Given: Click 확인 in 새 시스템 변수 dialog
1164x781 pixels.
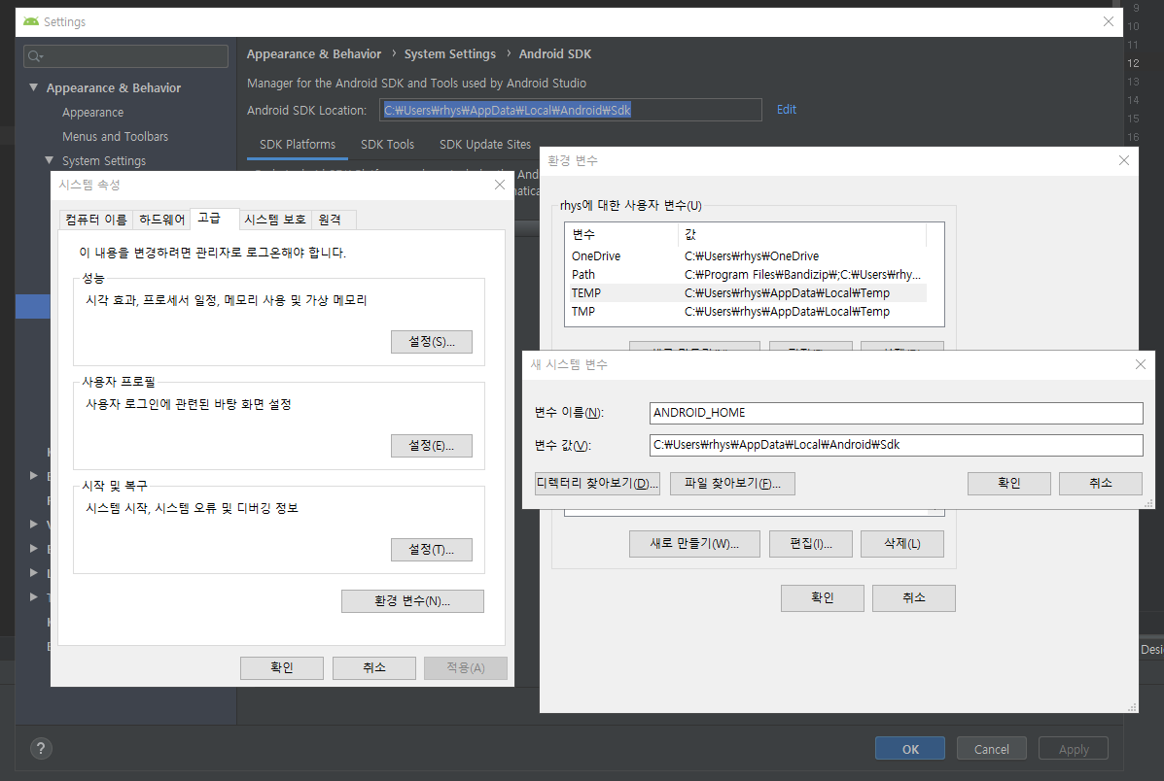Looking at the screenshot, I should click(1008, 484).
